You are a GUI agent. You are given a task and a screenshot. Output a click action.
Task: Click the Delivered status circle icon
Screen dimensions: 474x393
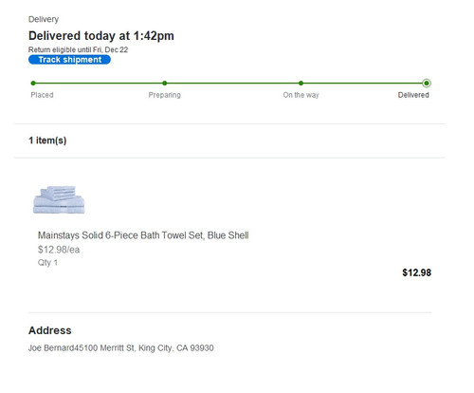click(x=427, y=84)
